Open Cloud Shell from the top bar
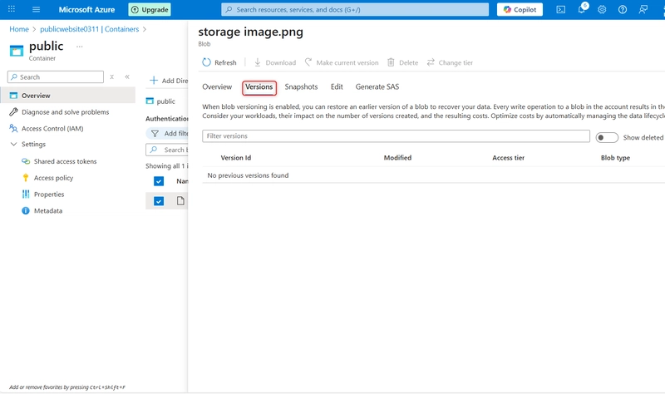This screenshot has width=665, height=394. coord(561,10)
